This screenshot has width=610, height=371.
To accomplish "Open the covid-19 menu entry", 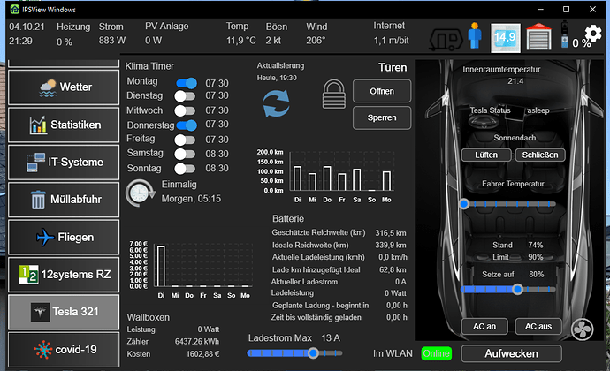I will click(x=64, y=349).
